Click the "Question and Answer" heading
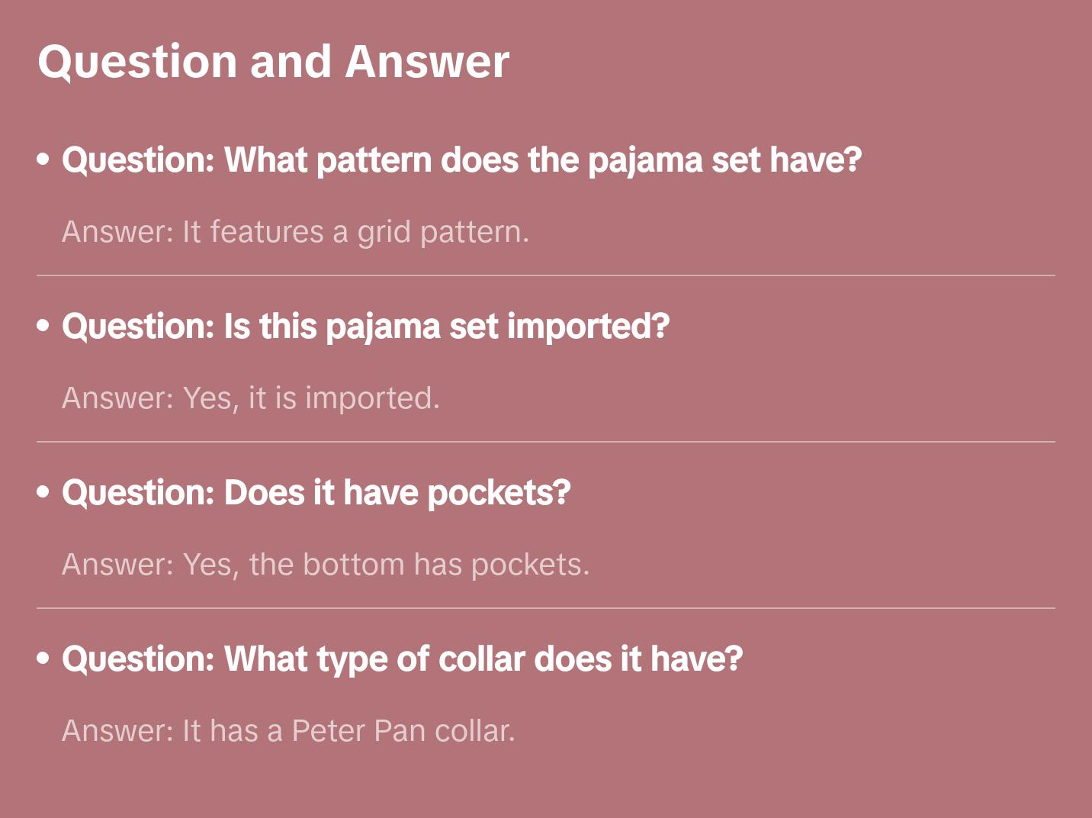The height and width of the screenshot is (818, 1092). click(x=273, y=62)
